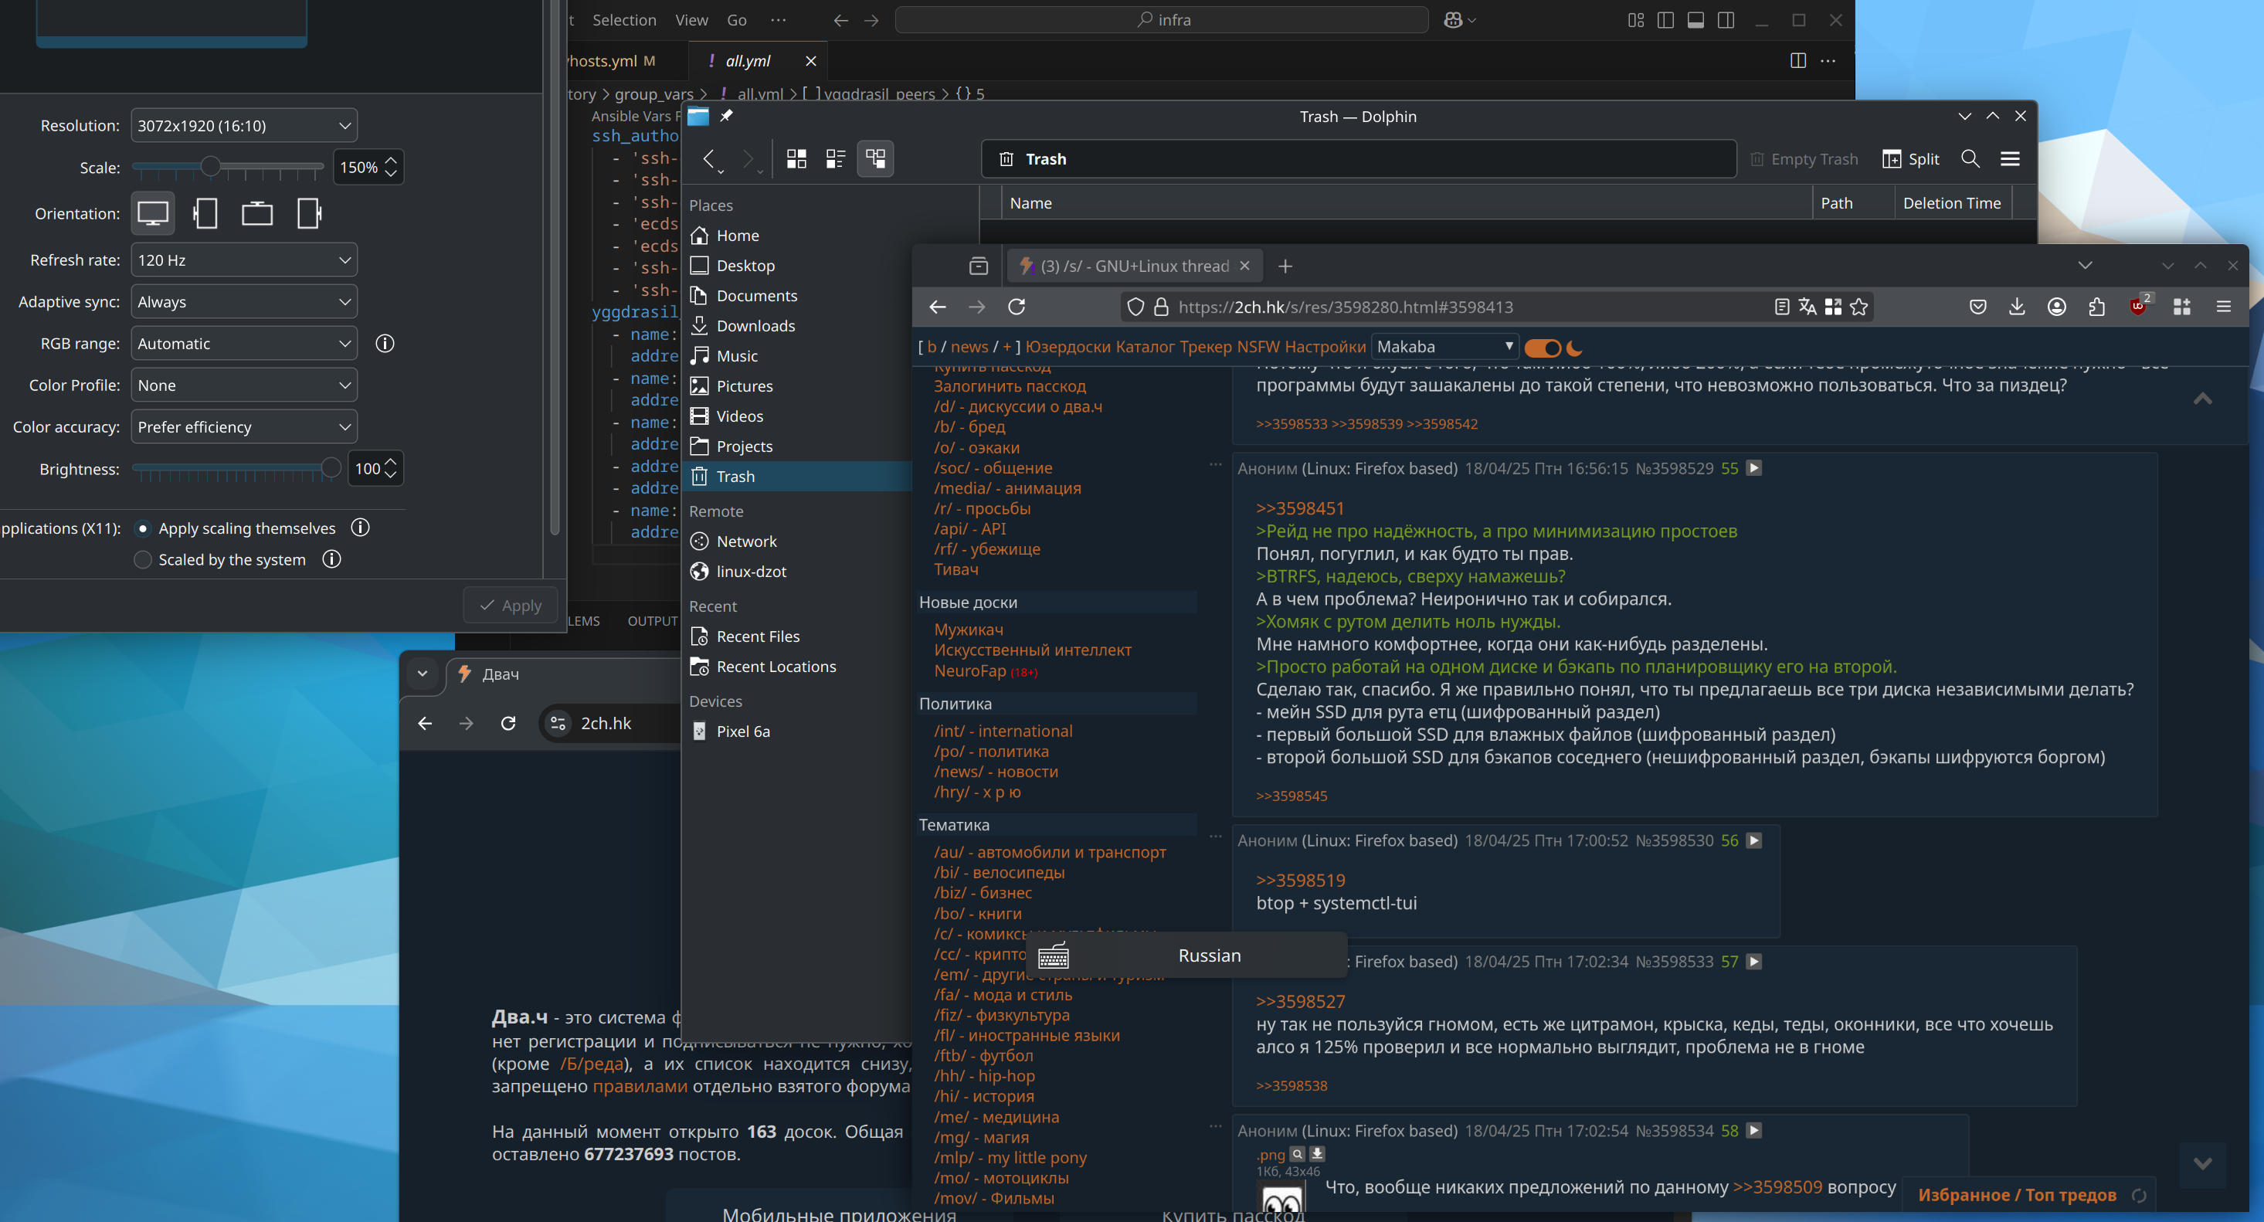Expand the Refresh rate 120 Hz dropdown
Viewport: 2264px width, 1222px height.
[x=243, y=260]
